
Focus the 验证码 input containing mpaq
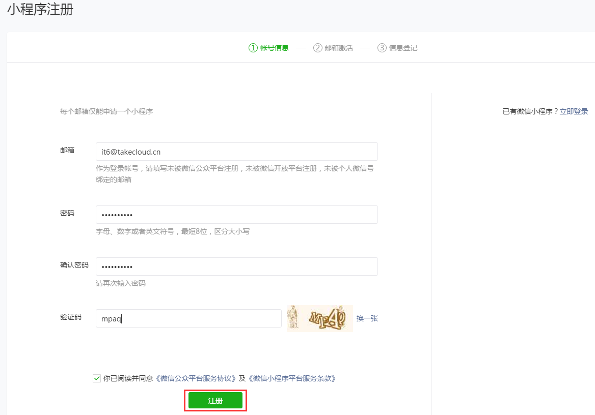coord(188,318)
